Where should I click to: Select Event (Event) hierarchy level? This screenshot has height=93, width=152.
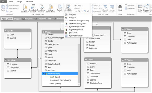click(x=55, y=83)
